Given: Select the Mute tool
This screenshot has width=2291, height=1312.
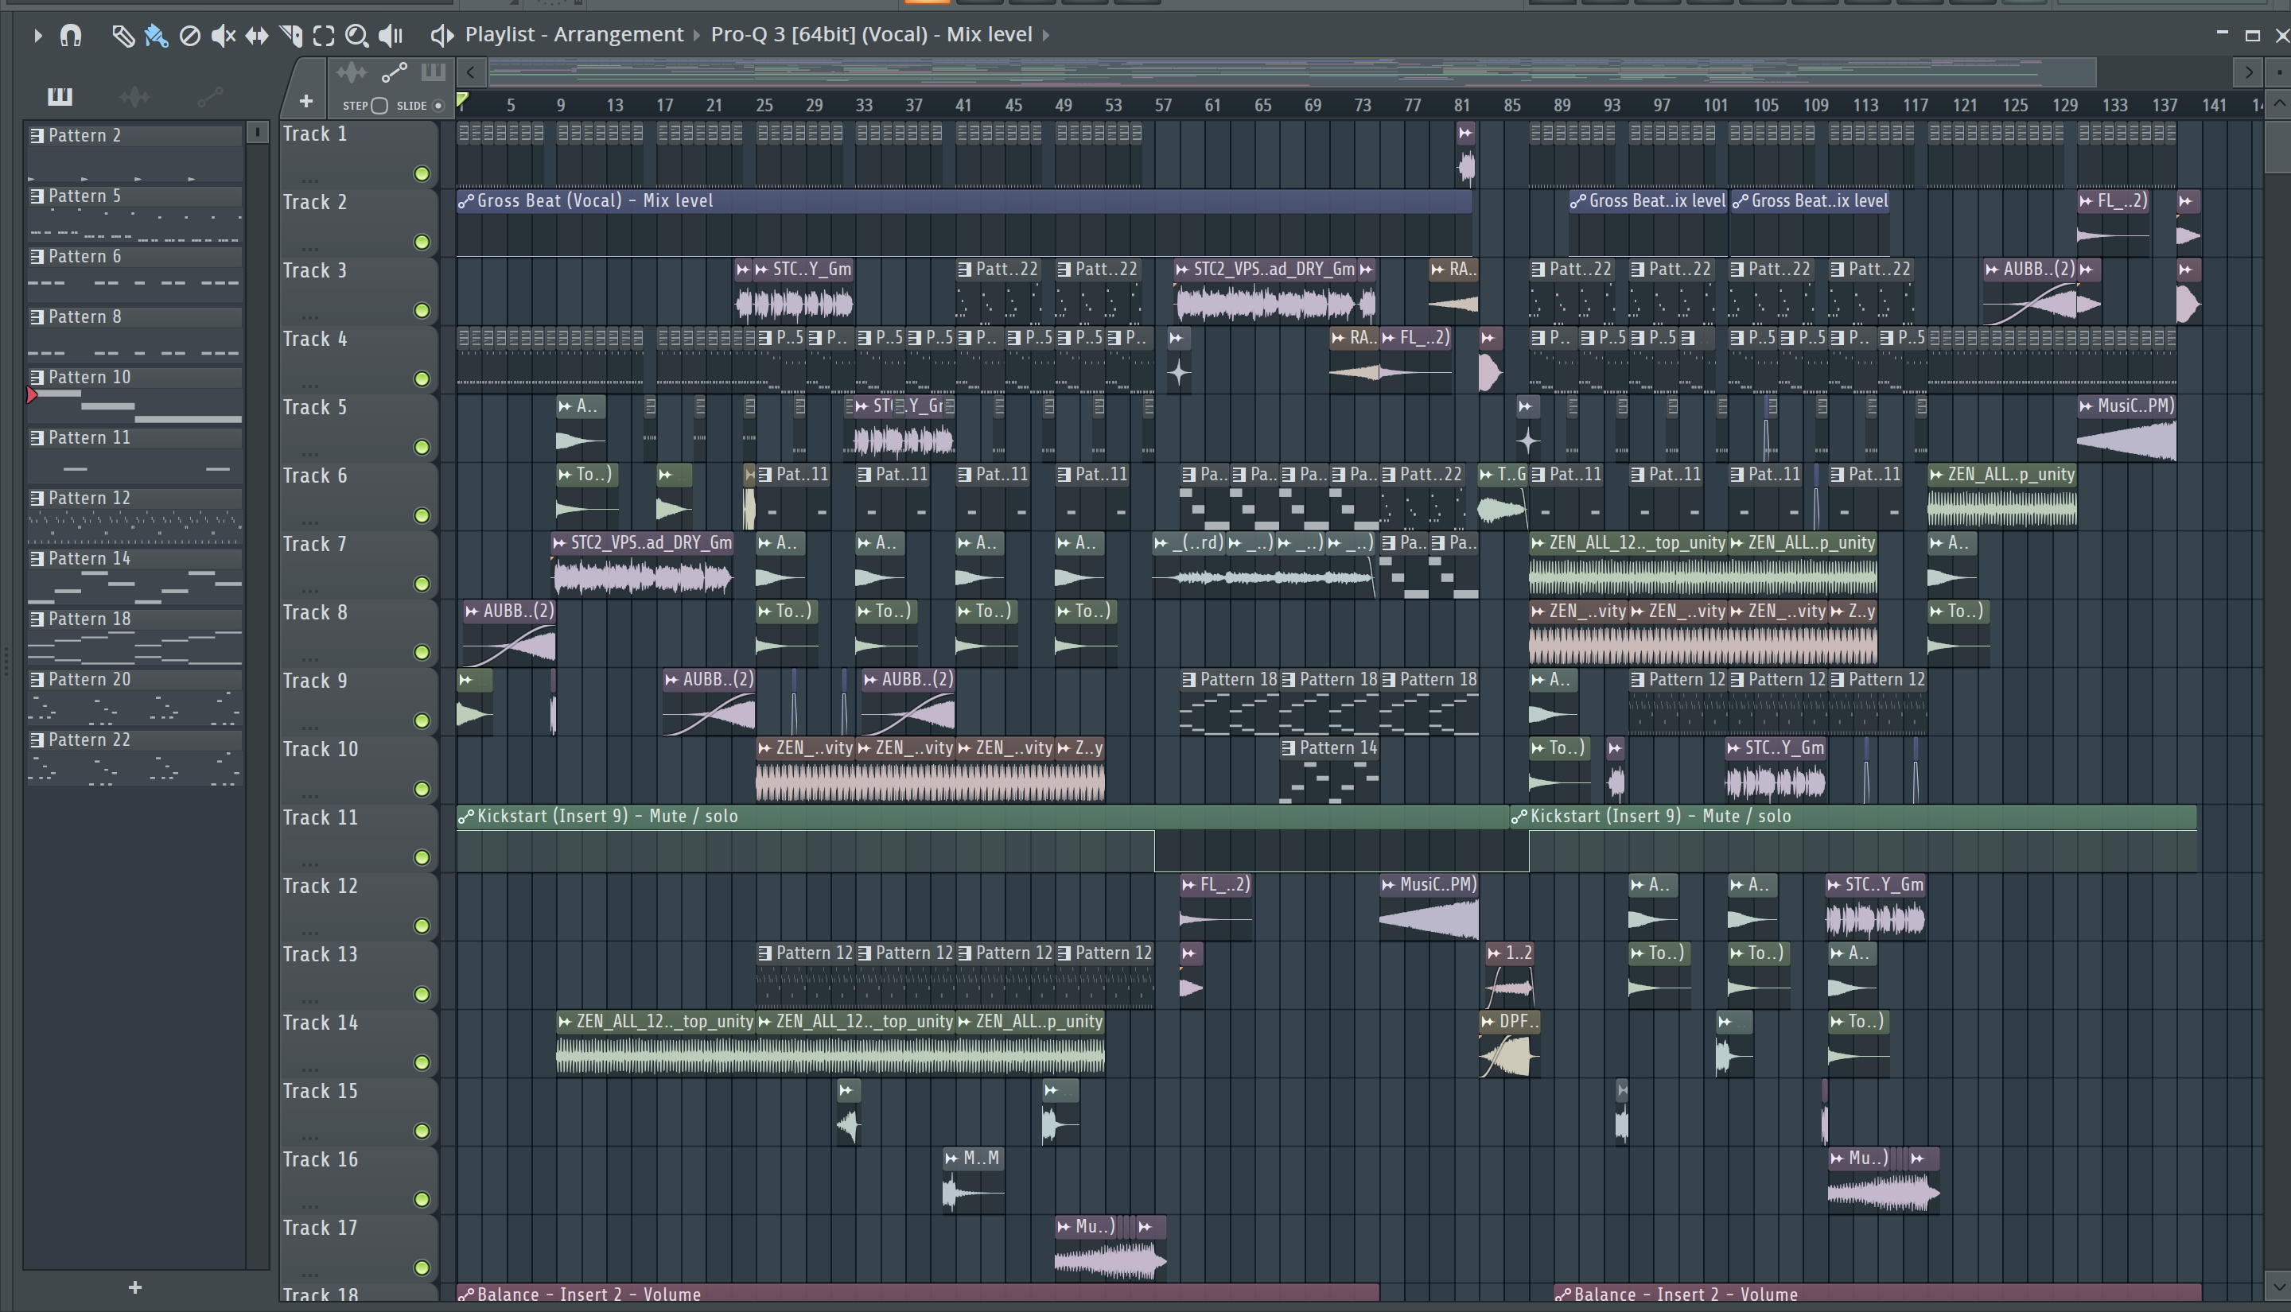Looking at the screenshot, I should coord(223,35).
